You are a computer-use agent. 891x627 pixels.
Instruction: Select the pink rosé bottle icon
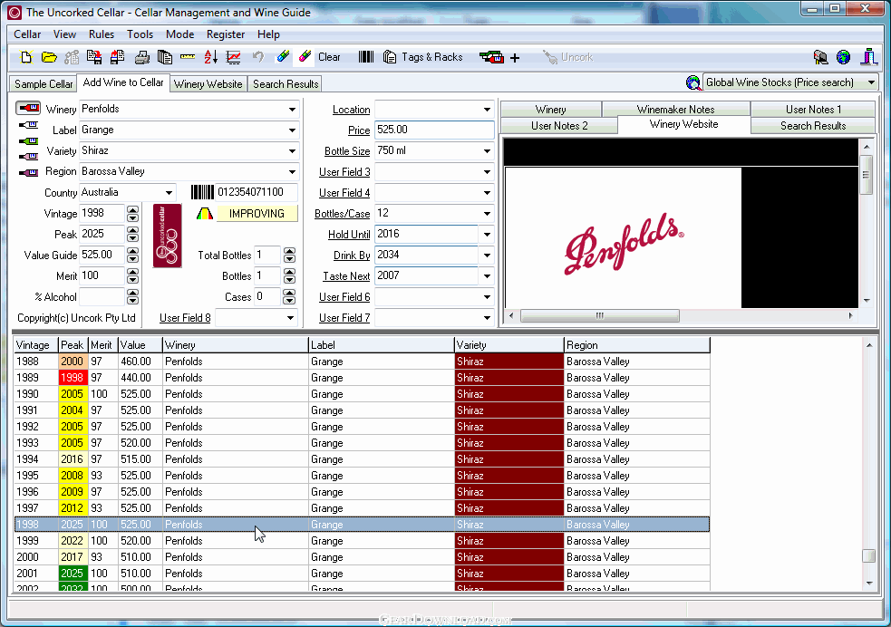28,157
